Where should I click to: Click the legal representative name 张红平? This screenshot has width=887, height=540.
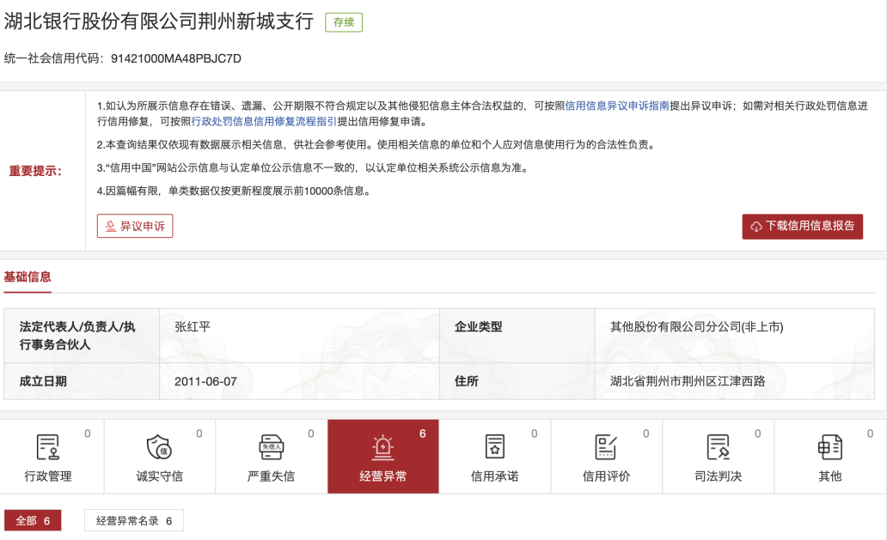pyautogui.click(x=193, y=327)
